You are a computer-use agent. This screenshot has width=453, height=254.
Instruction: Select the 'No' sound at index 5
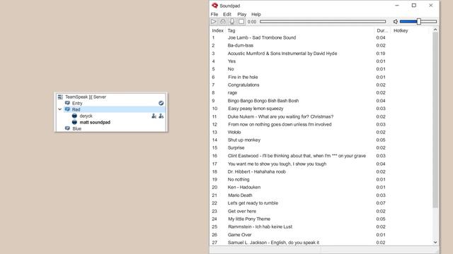pyautogui.click(x=231, y=69)
